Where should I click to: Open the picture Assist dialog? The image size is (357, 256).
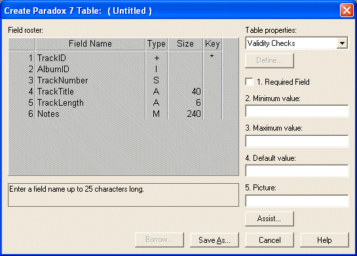click(x=269, y=219)
